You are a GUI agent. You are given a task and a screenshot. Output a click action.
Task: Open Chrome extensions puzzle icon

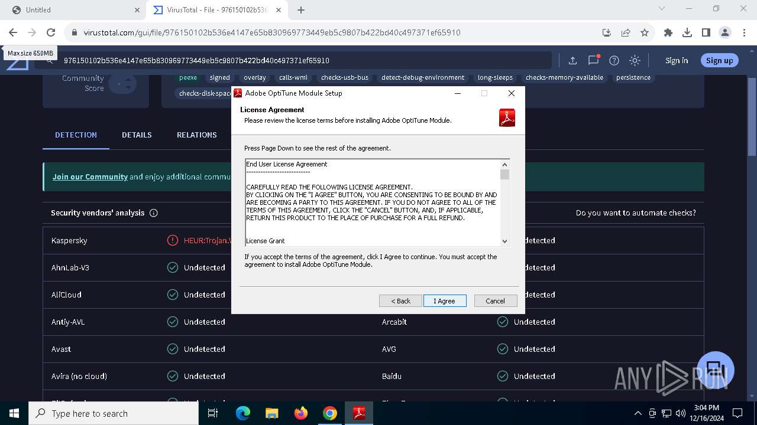[x=668, y=32]
